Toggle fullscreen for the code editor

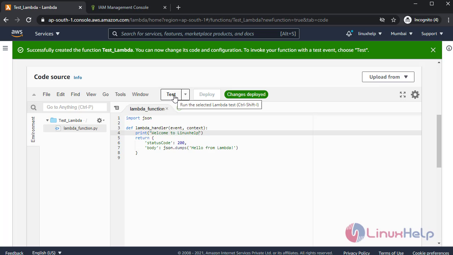coord(403,95)
